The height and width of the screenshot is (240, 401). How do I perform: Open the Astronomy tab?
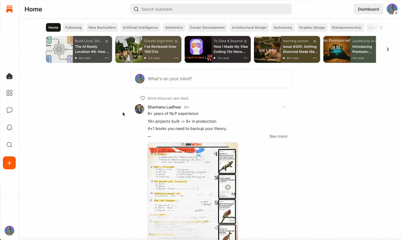(x=283, y=27)
